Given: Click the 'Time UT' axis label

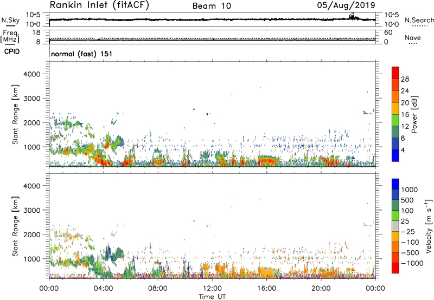Looking at the screenshot, I should point(212,297).
